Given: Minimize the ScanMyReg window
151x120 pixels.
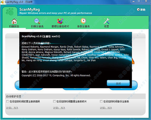Looking at the screenshot, I should click(133, 1).
